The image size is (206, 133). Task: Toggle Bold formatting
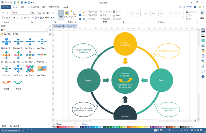coord(14,18)
